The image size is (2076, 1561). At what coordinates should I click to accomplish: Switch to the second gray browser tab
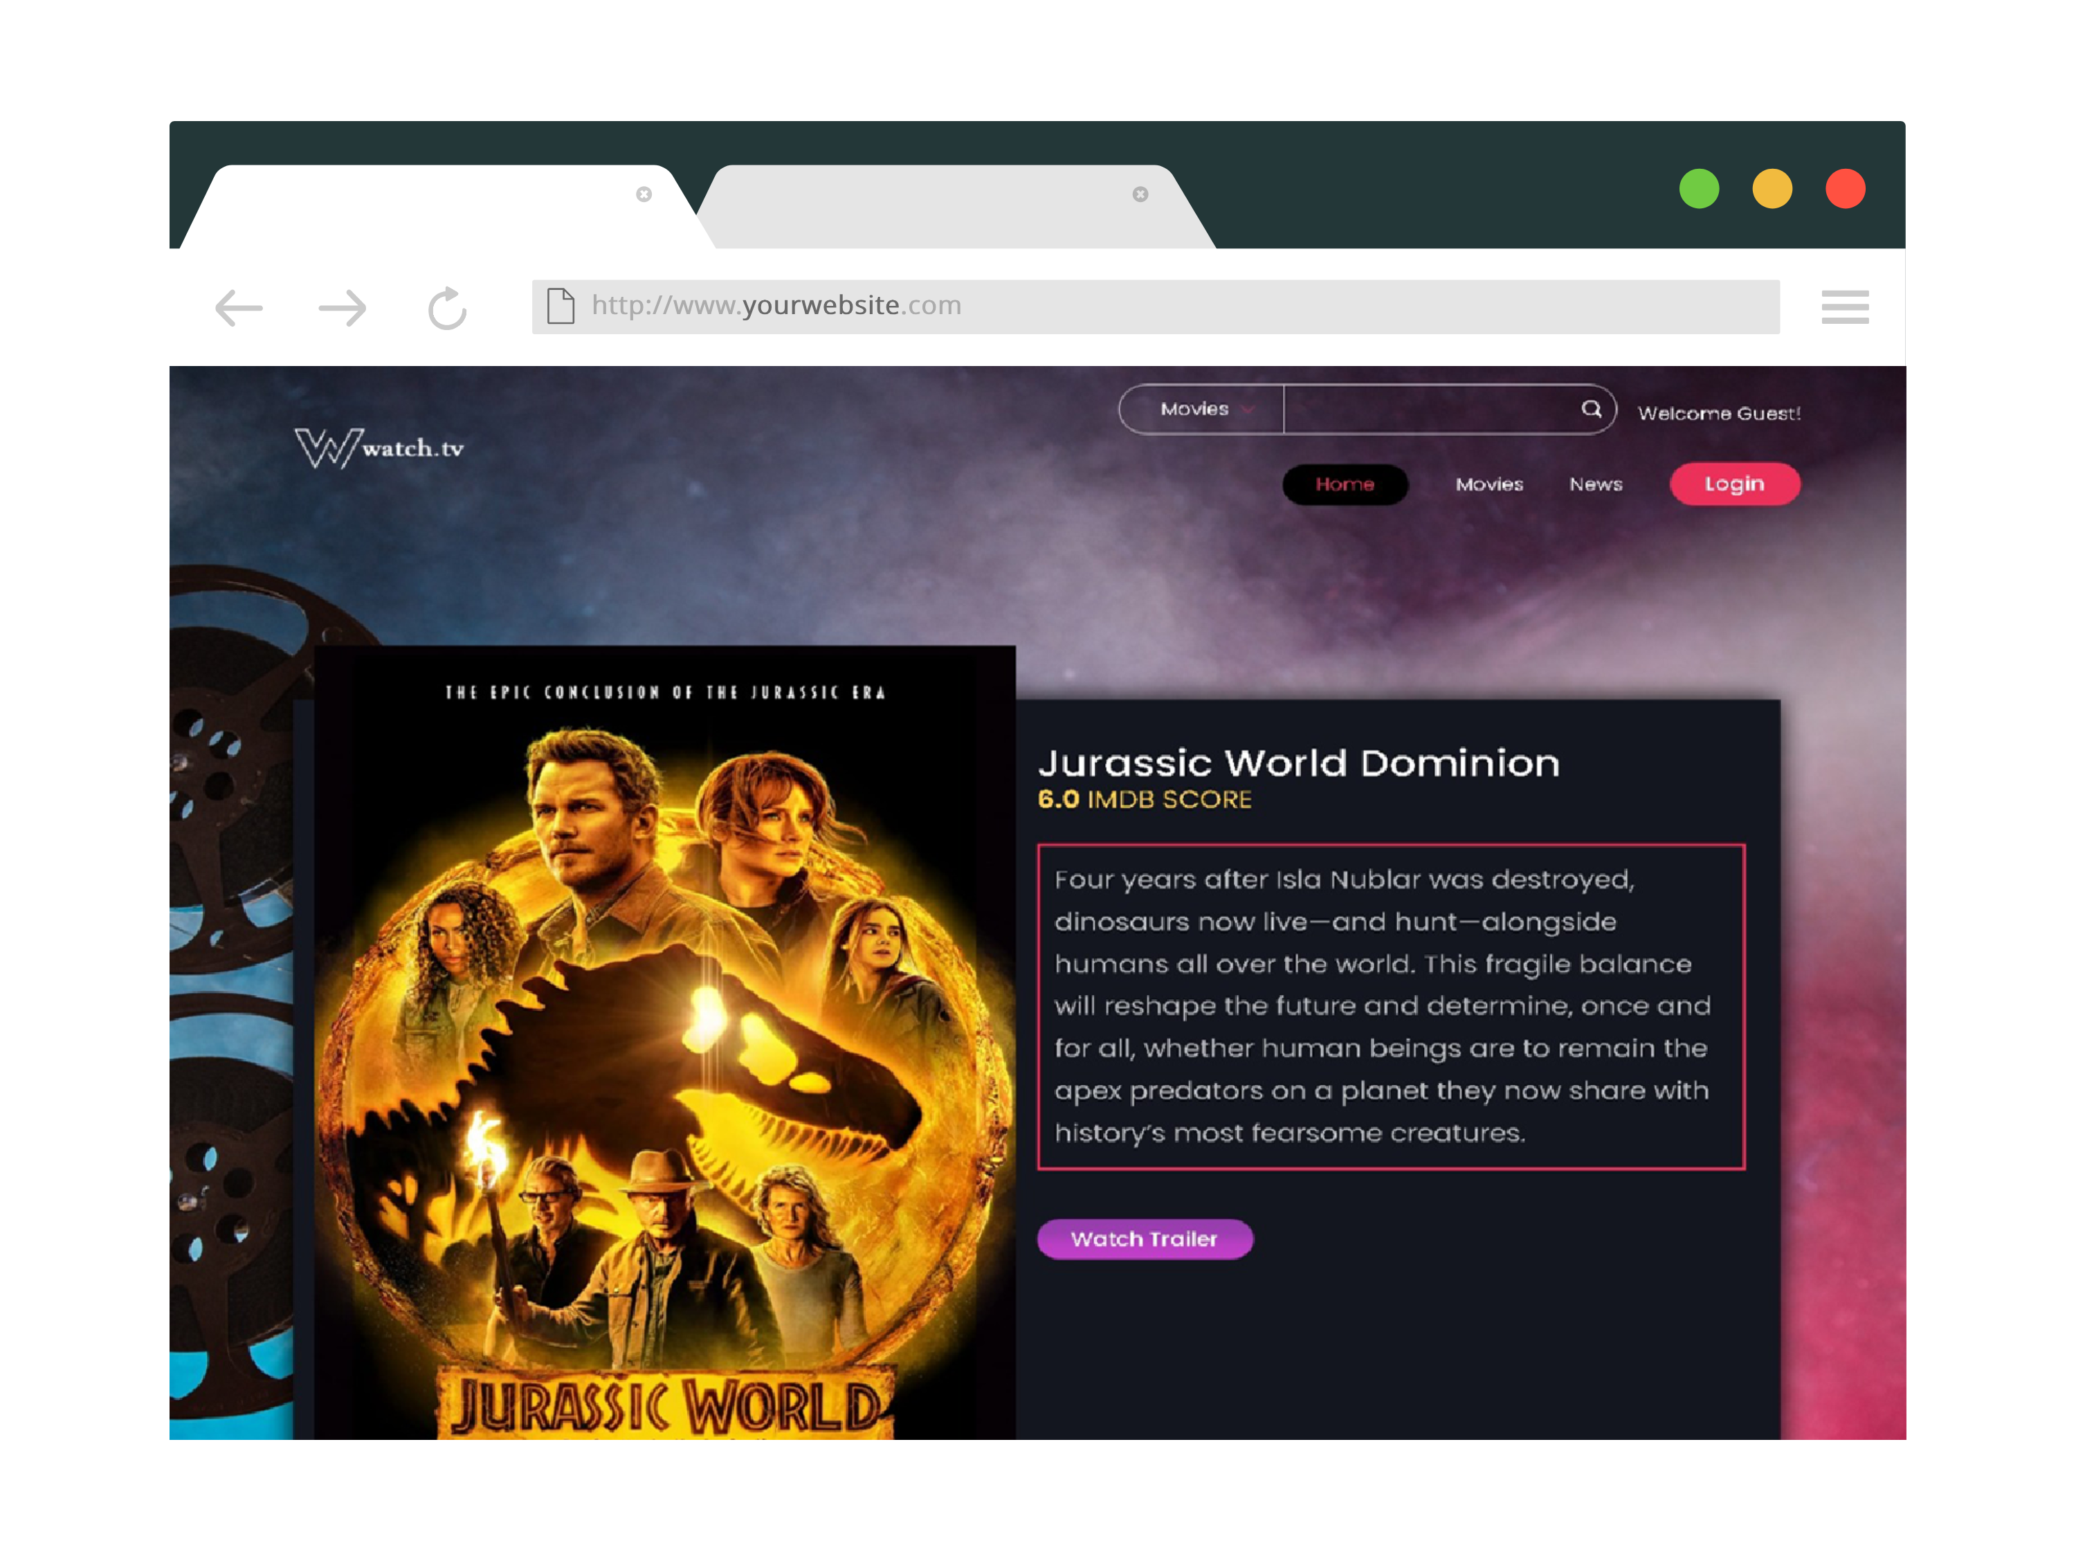(957, 206)
